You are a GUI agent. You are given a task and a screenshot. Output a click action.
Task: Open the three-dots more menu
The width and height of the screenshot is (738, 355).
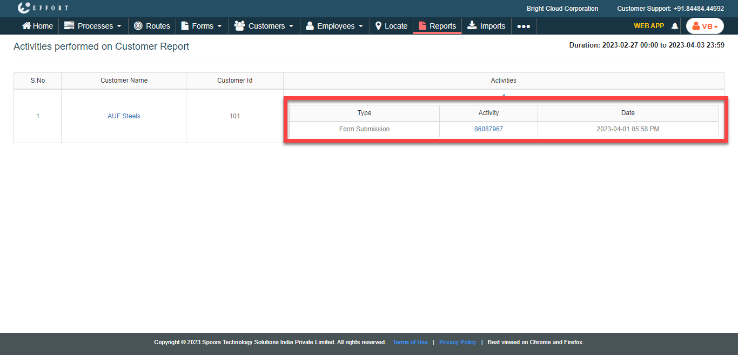pyautogui.click(x=523, y=26)
